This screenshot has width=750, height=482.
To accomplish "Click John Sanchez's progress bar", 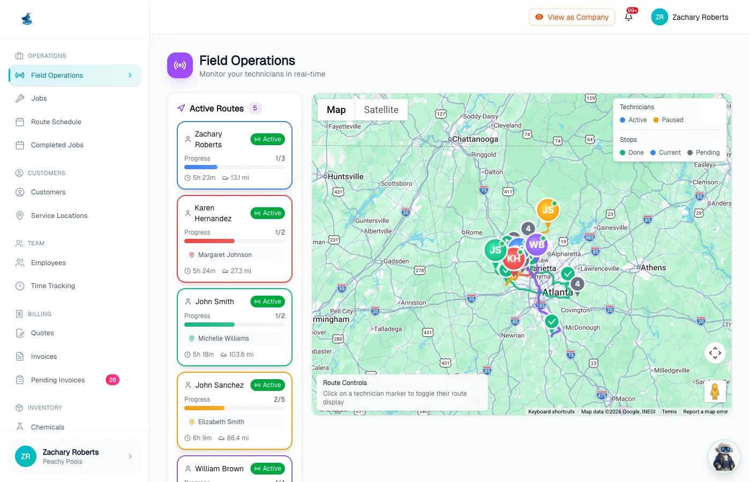I will pos(234,408).
